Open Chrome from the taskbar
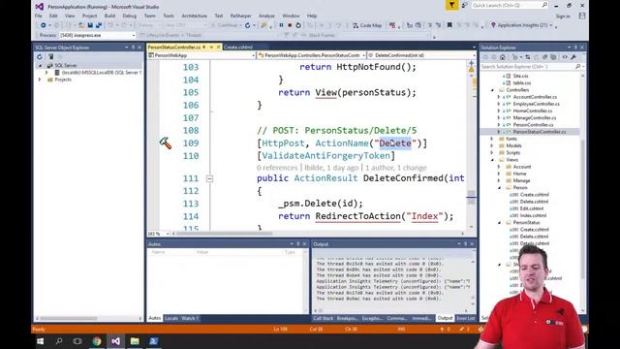This screenshot has height=349, width=620. pos(97,341)
